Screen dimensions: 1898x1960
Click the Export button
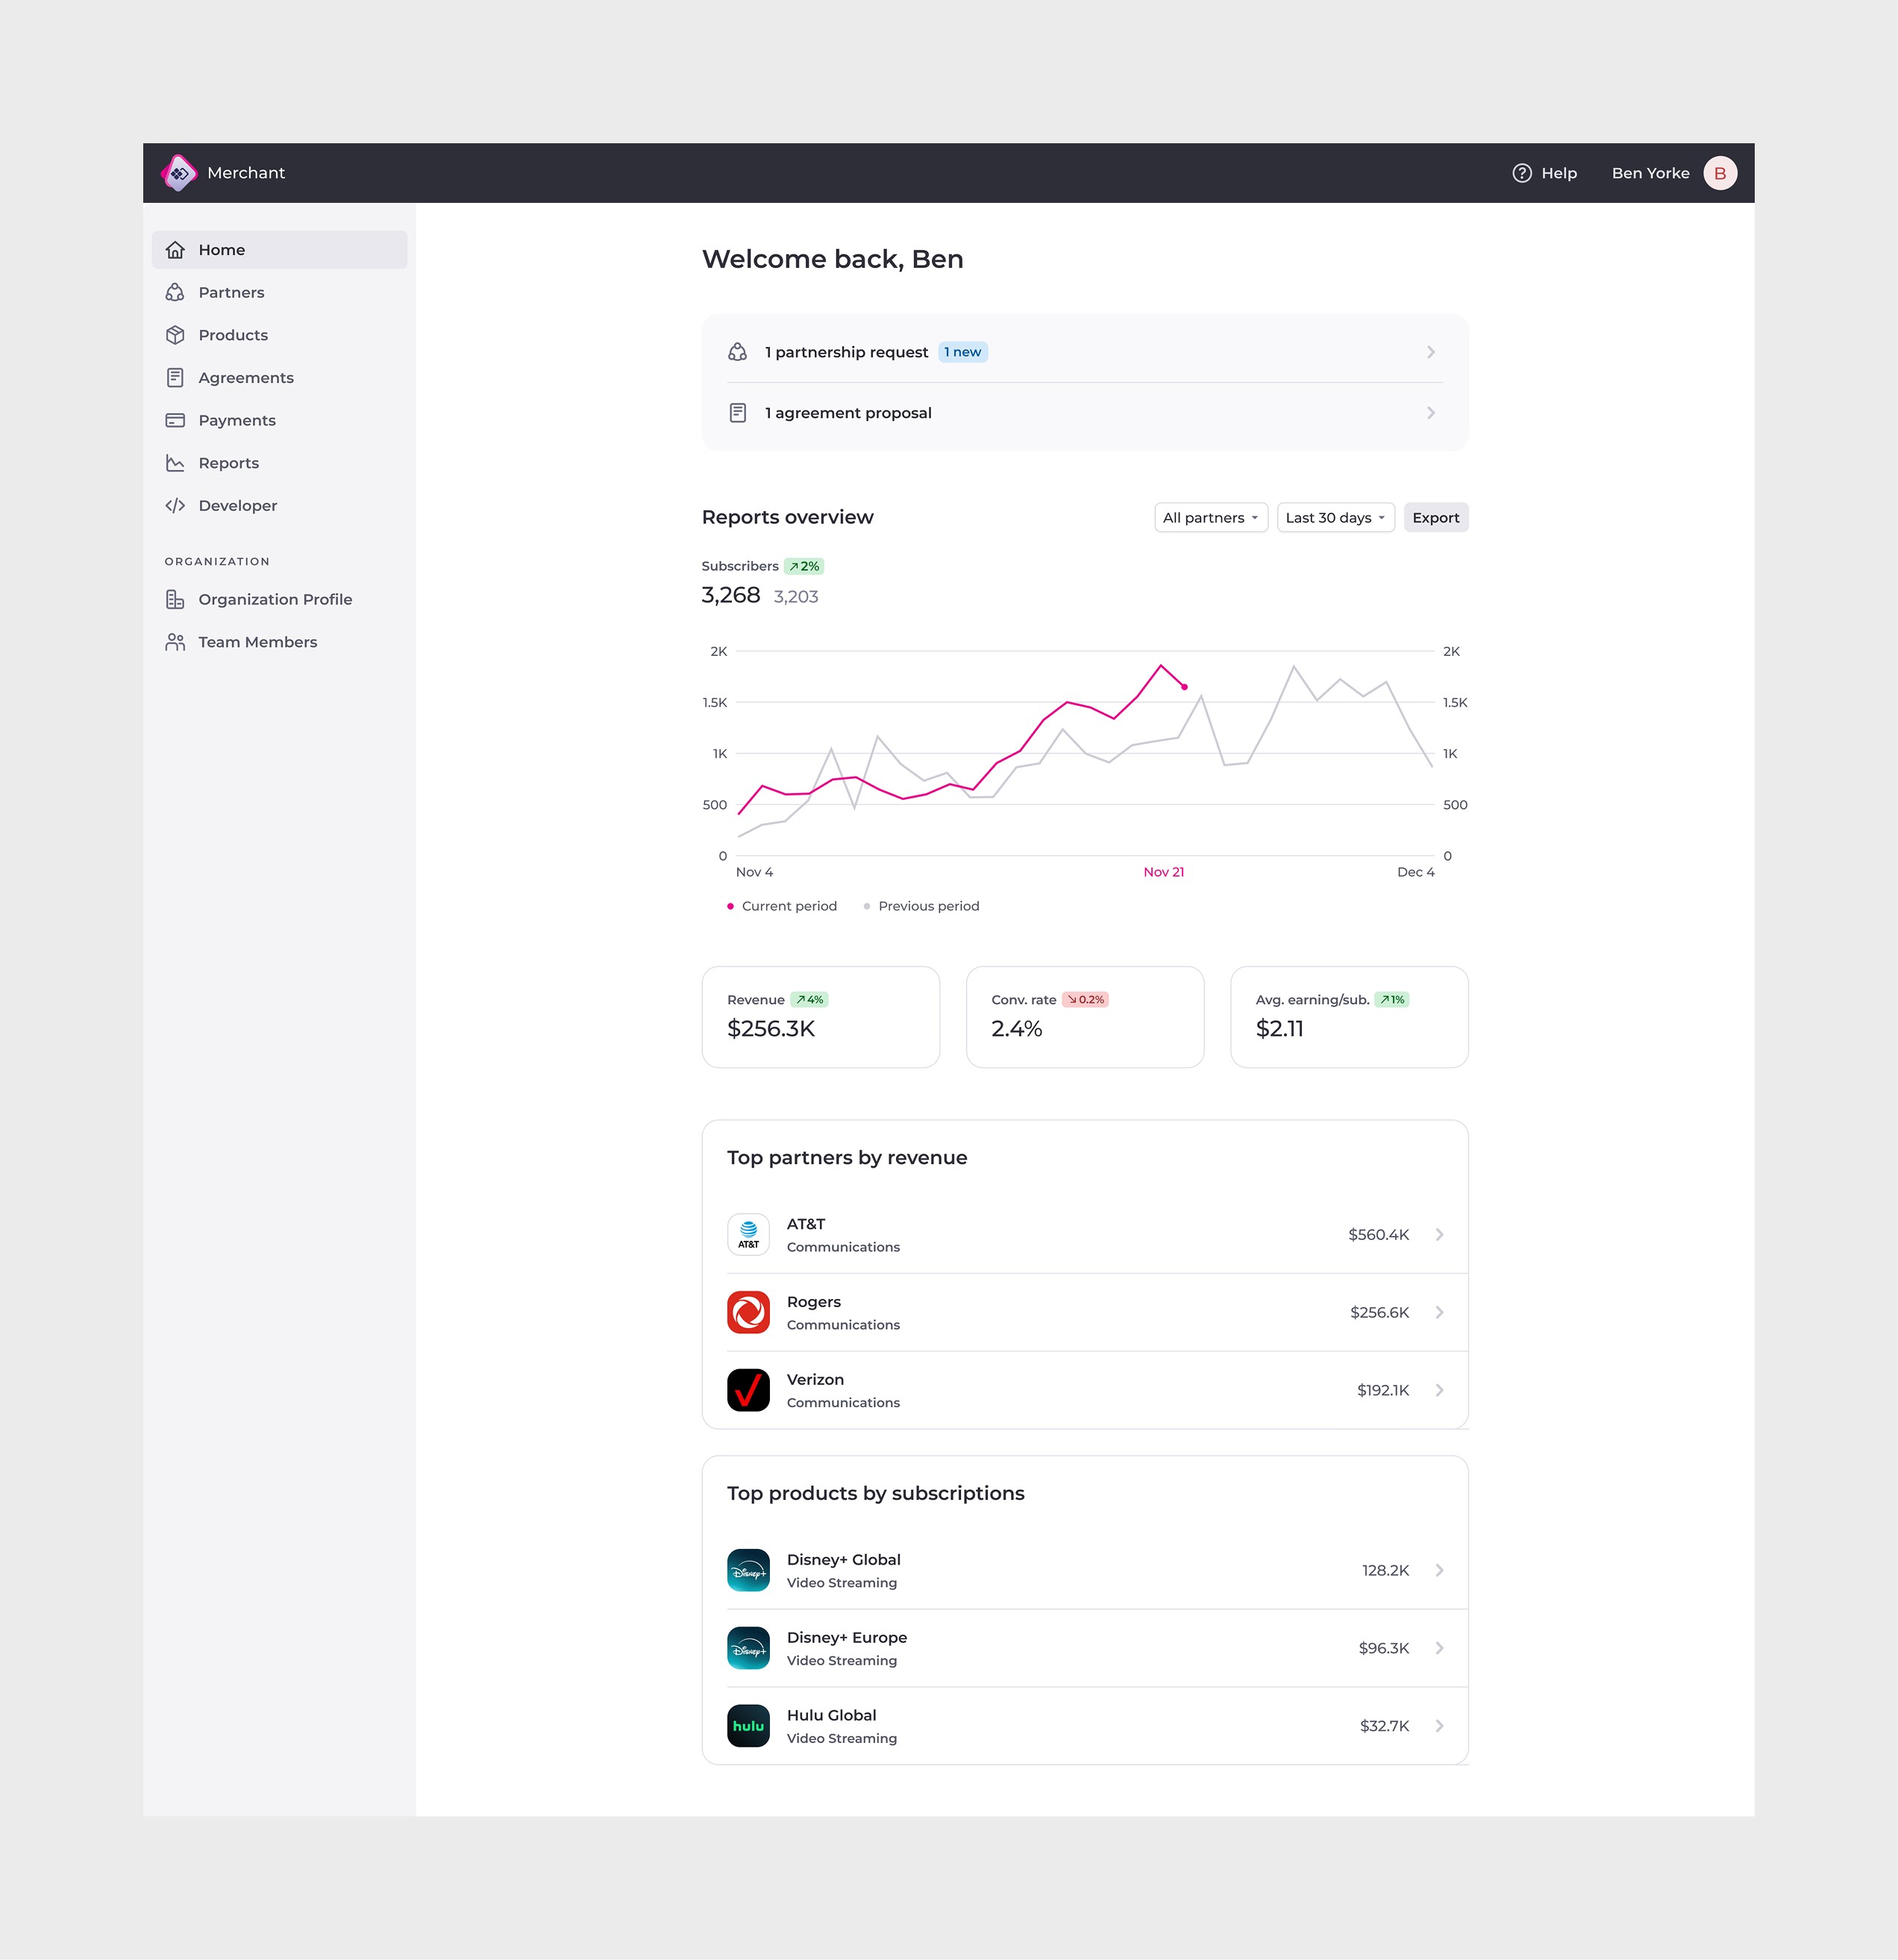[1435, 518]
